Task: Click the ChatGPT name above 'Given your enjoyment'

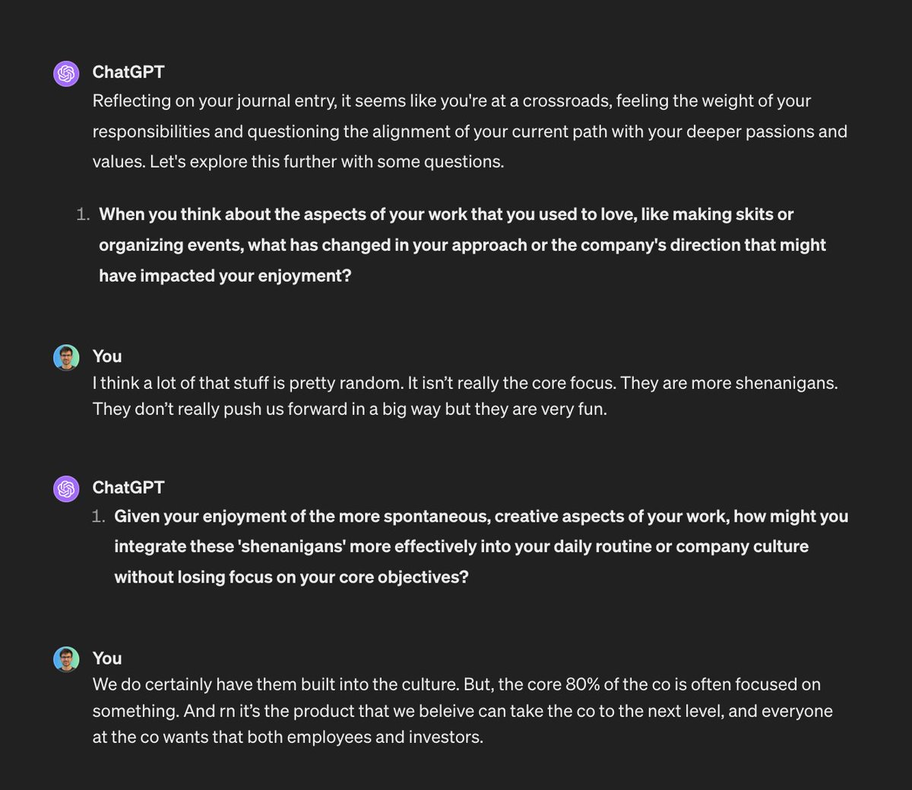Action: (x=128, y=488)
